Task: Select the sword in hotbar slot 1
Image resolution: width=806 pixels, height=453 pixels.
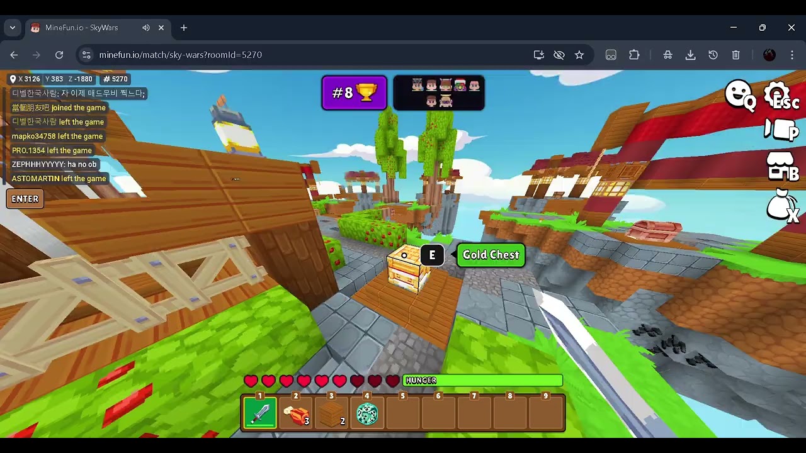Action: (x=260, y=413)
